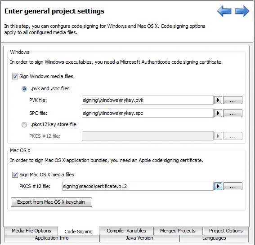255x245 pixels.
Task: Switch to the Project Options tab
Action: click(226, 231)
